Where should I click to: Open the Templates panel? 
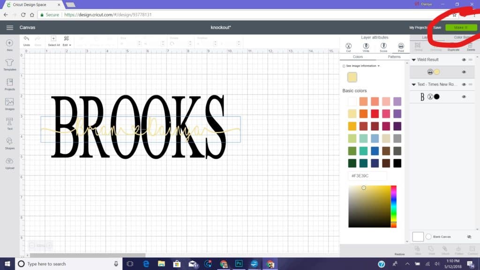point(9,65)
